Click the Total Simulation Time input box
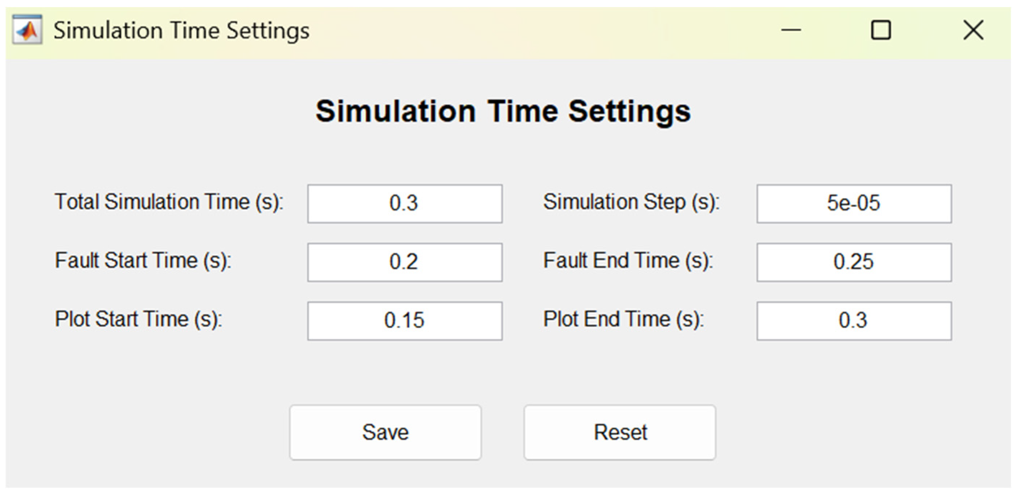Viewport: 1015px width, 495px height. click(x=405, y=203)
